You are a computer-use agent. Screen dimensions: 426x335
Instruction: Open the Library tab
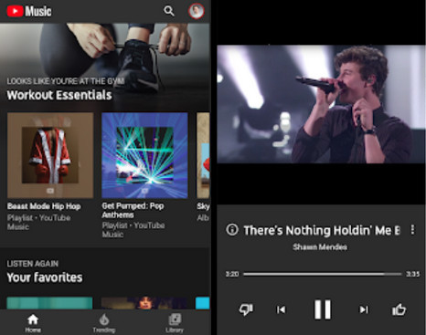pyautogui.click(x=175, y=323)
